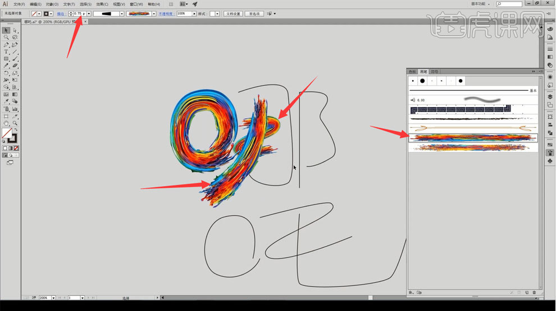
Task: Enable Draw Behind mode
Action: click(x=11, y=155)
